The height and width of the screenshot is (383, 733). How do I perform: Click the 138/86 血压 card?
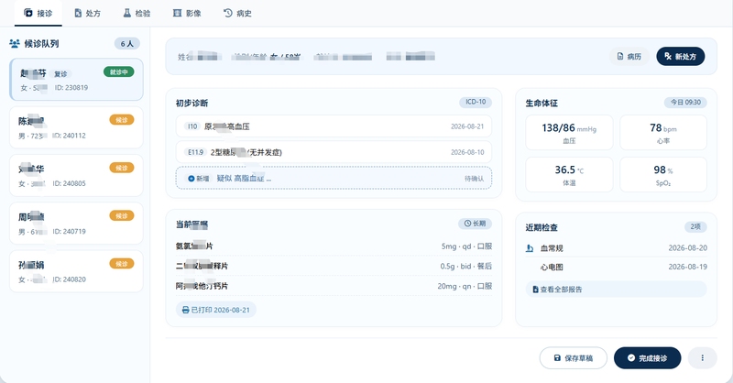[569, 132]
